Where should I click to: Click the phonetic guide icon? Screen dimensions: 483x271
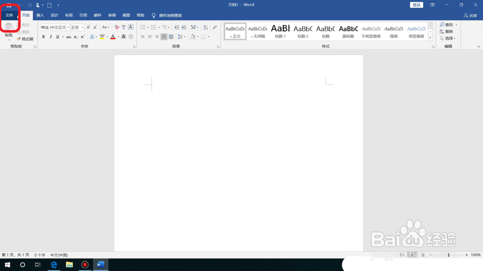(x=124, y=27)
